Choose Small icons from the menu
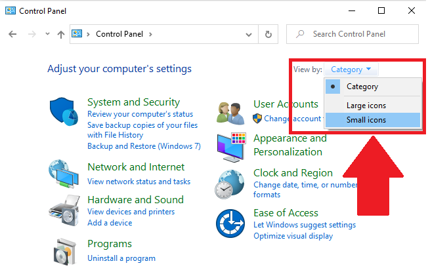 pos(366,120)
